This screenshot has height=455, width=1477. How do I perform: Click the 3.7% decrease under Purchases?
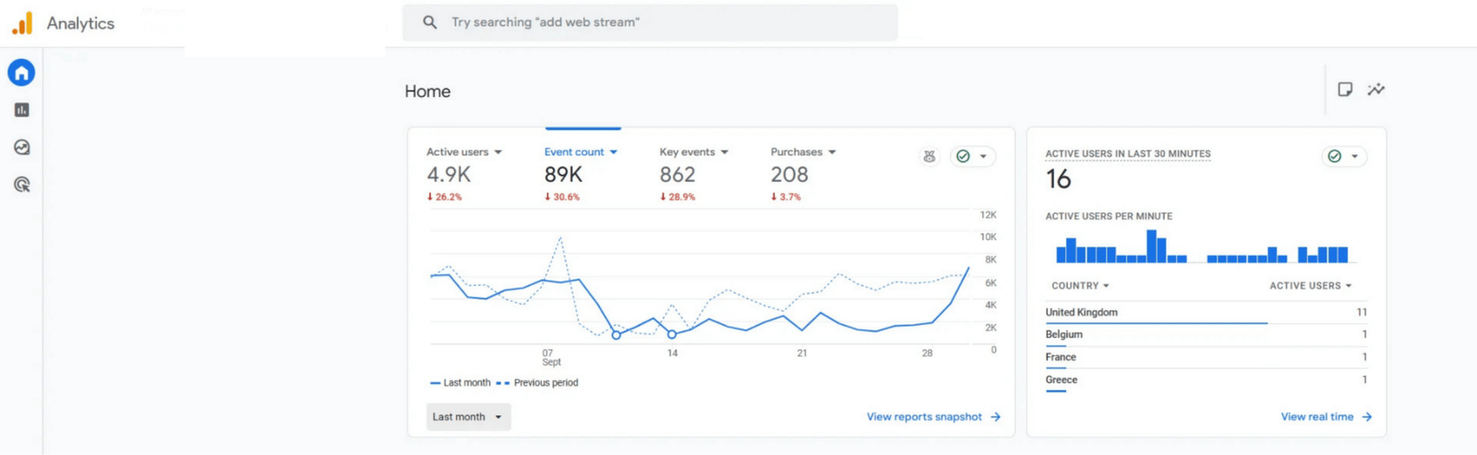786,197
